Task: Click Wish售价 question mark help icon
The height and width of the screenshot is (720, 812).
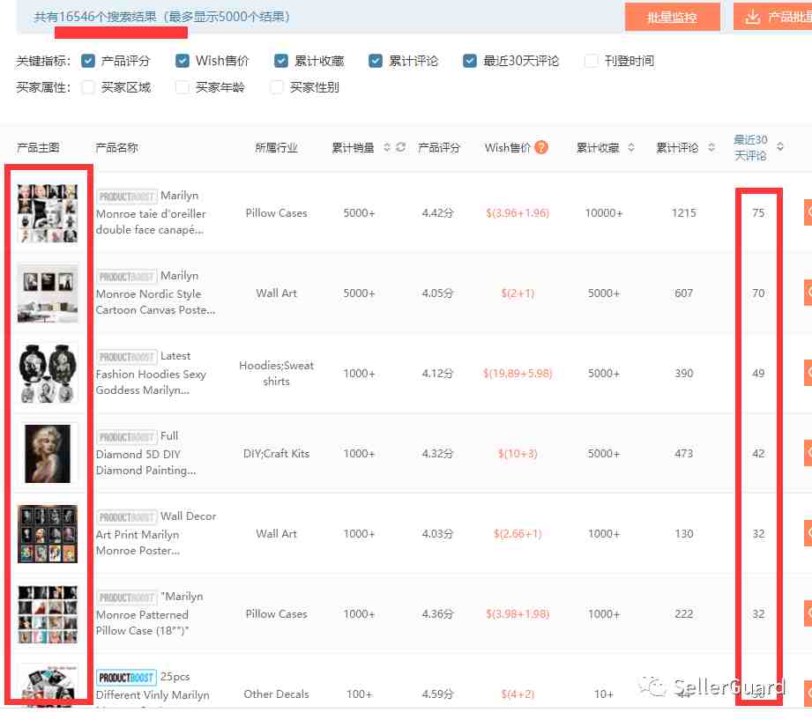Action: coord(541,147)
